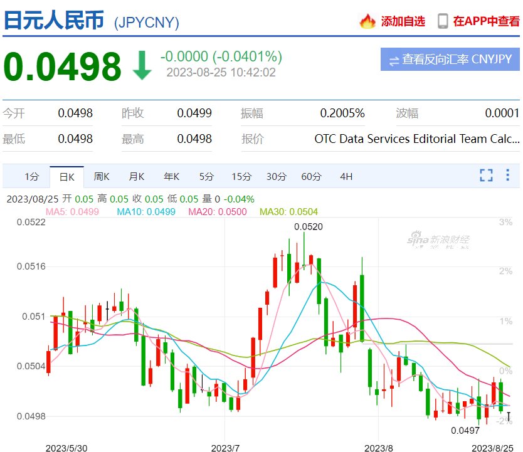Click the 振幅 value 0.2005%
The width and height of the screenshot is (523, 452).
tap(342, 113)
